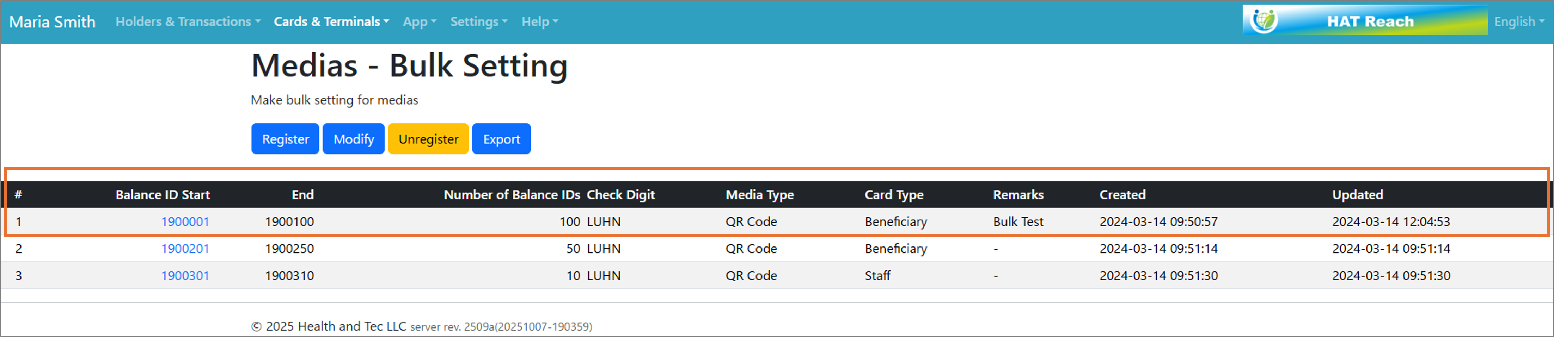Screen dimensions: 1554x337
Task: Open Balance ID 1900301 link
Action: [185, 275]
